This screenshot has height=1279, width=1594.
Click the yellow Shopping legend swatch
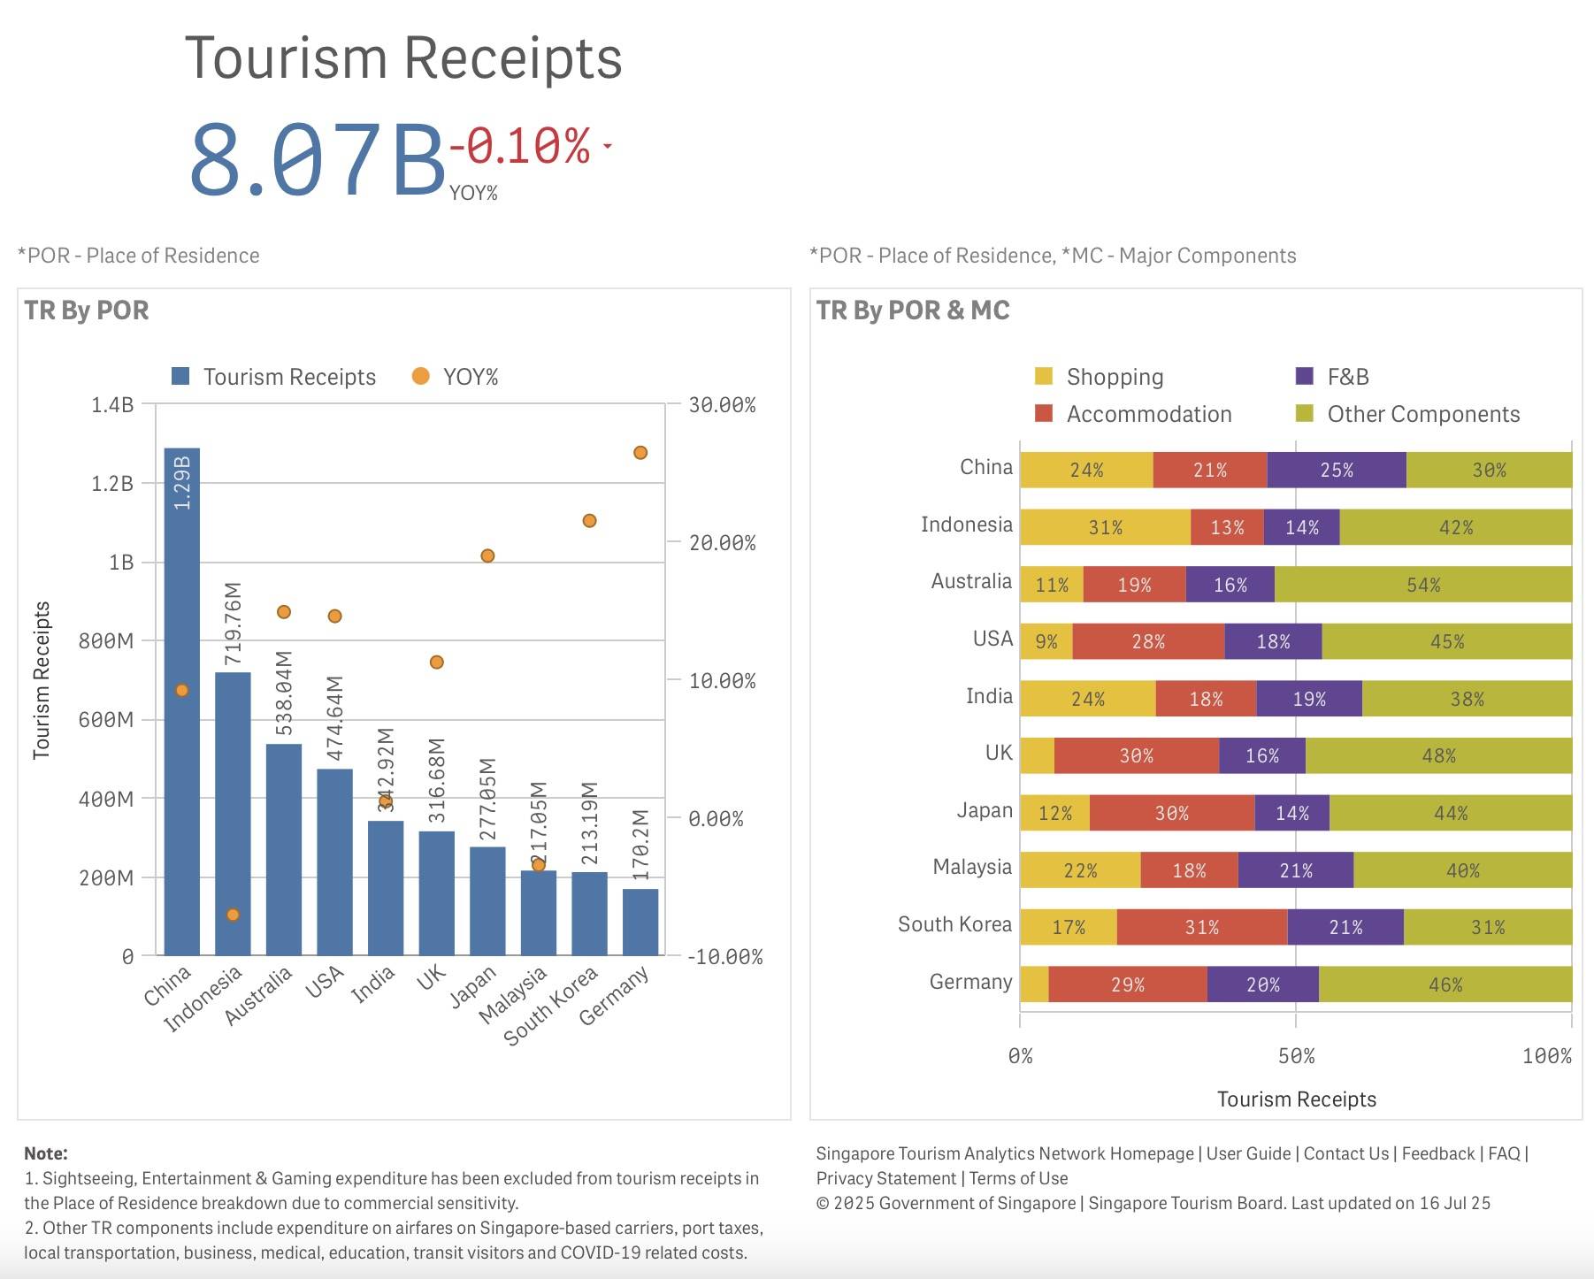[1044, 376]
